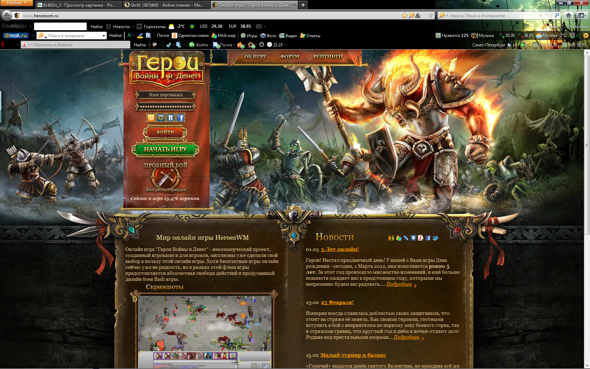Click the heroeswm.ru address bar
This screenshot has height=369, width=590.
[211, 15]
